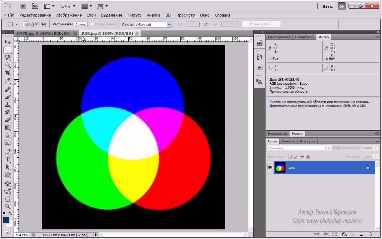This screenshot has width=382, height=239.
Task: Select the Basic workspace button
Action: point(327,6)
